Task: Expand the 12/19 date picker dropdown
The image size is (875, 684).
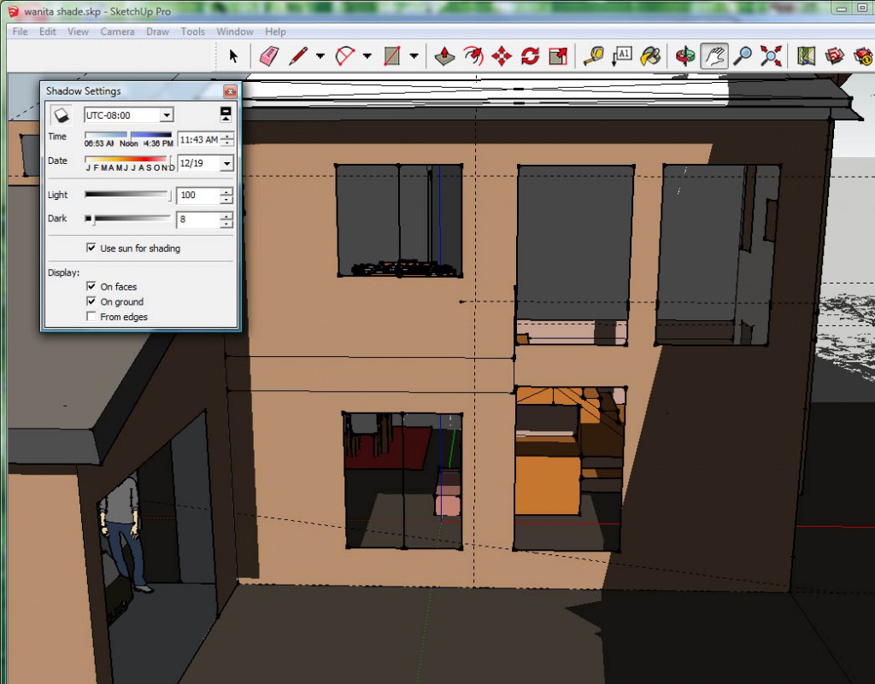Action: tap(226, 163)
